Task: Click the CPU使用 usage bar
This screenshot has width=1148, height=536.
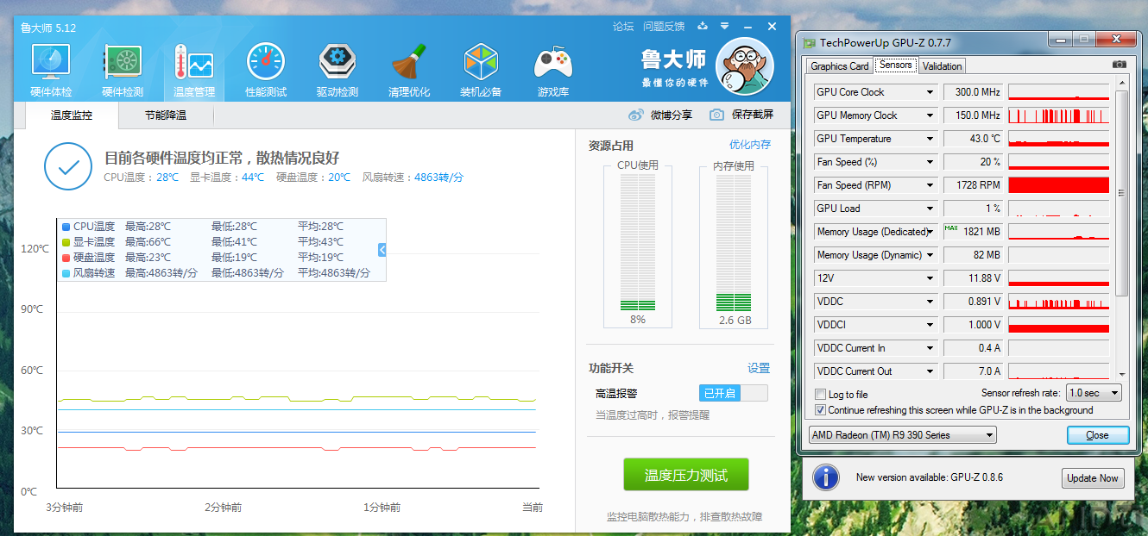Action: pos(638,243)
